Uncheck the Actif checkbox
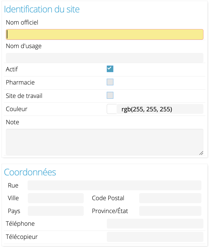 pos(110,69)
